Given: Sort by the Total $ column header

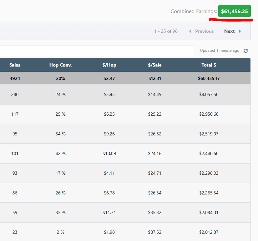Looking at the screenshot, I should click(x=209, y=65).
